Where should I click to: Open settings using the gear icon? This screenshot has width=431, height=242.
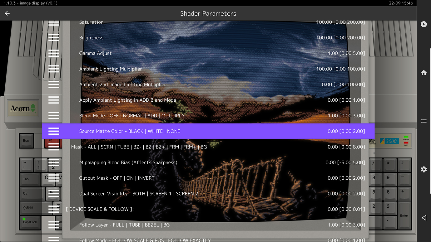tap(424, 169)
